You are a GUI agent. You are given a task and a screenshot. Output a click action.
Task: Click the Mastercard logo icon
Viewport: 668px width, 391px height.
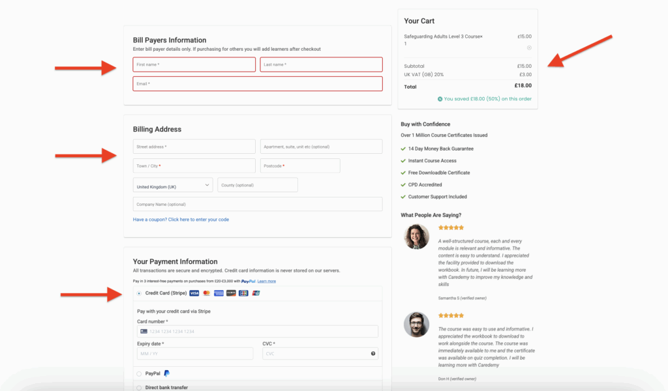[207, 293]
